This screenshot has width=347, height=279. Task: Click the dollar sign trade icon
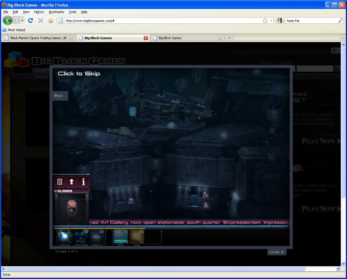tap(206, 205)
